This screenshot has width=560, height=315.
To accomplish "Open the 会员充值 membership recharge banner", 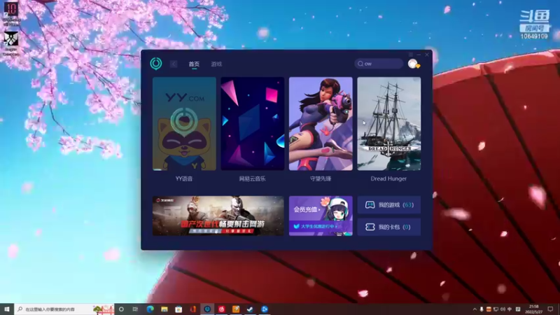I will pos(321,216).
